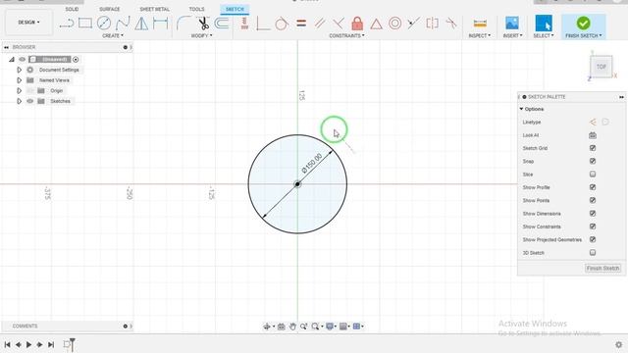
Task: Click the green Finish Sketch checkmark
Action: click(x=583, y=23)
